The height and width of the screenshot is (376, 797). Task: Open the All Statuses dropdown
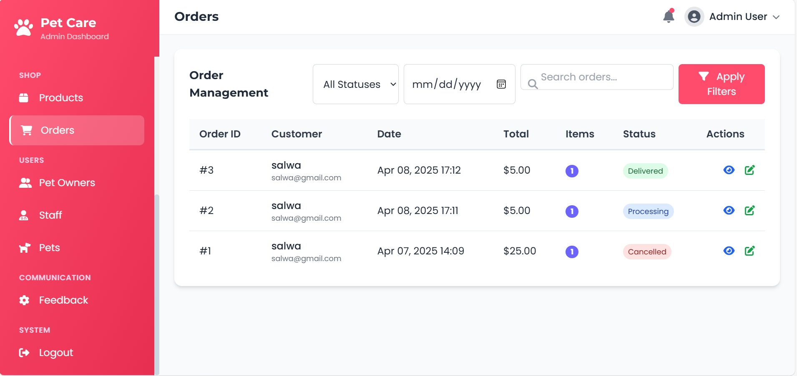(355, 85)
